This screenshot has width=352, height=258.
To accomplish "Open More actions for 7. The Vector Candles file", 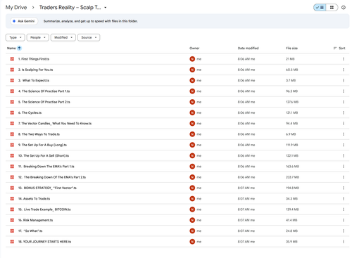I will click(x=343, y=124).
